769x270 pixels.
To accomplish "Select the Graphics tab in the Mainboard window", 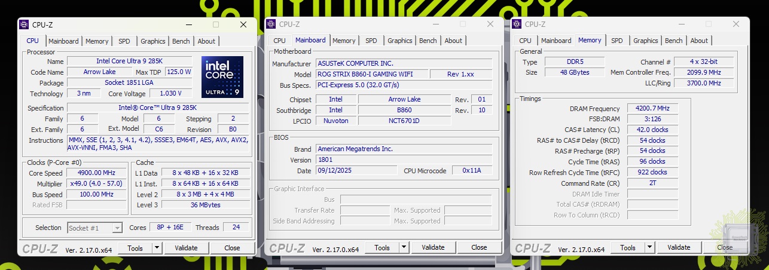I will pos(399,41).
